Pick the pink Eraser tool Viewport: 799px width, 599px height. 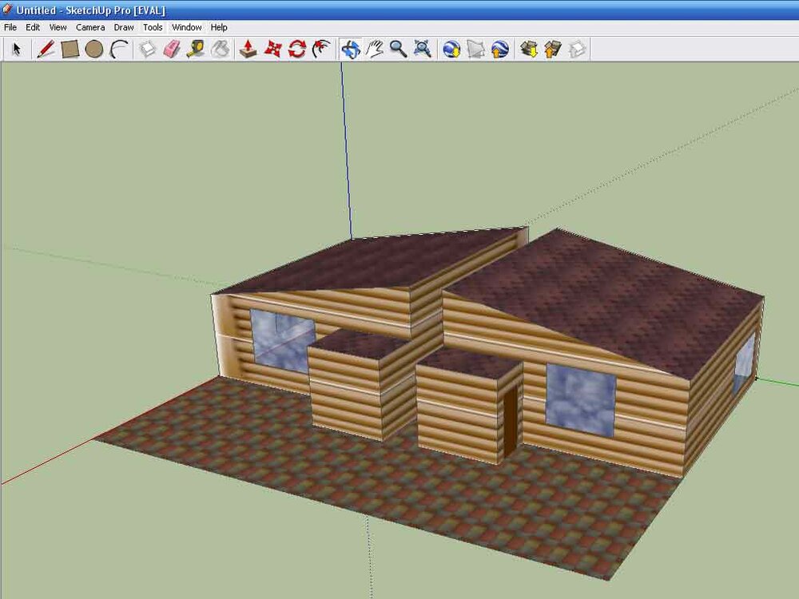coord(172,50)
